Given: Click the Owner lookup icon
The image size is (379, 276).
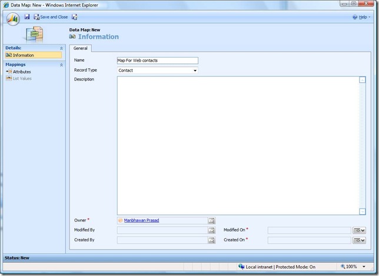Looking at the screenshot, I should 212,221.
